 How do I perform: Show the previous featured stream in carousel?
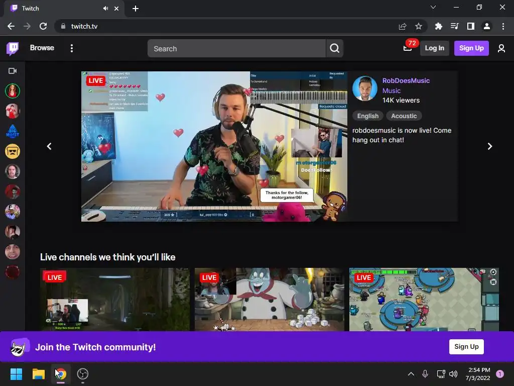49,146
